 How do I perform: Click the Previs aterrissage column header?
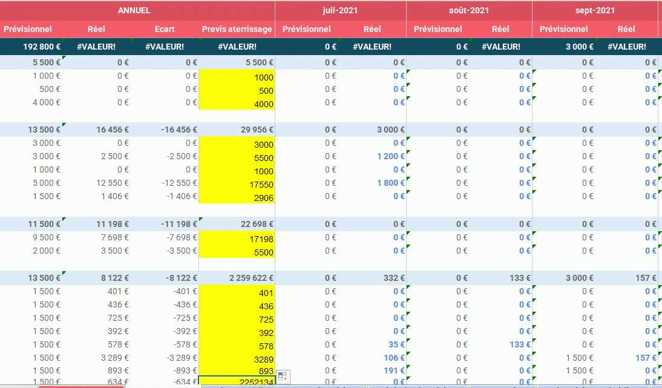click(x=237, y=29)
